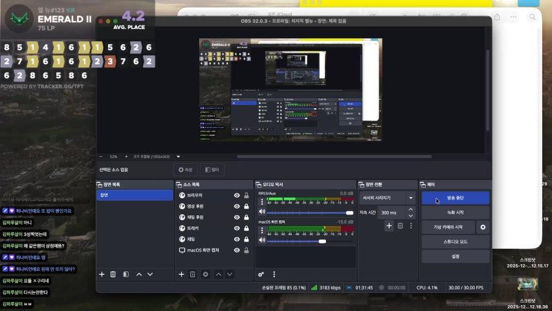
Task: Select macOS 화면 캡처 source item
Action: point(203,250)
